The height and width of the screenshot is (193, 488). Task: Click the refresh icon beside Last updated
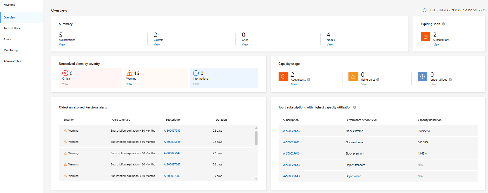coord(425,10)
